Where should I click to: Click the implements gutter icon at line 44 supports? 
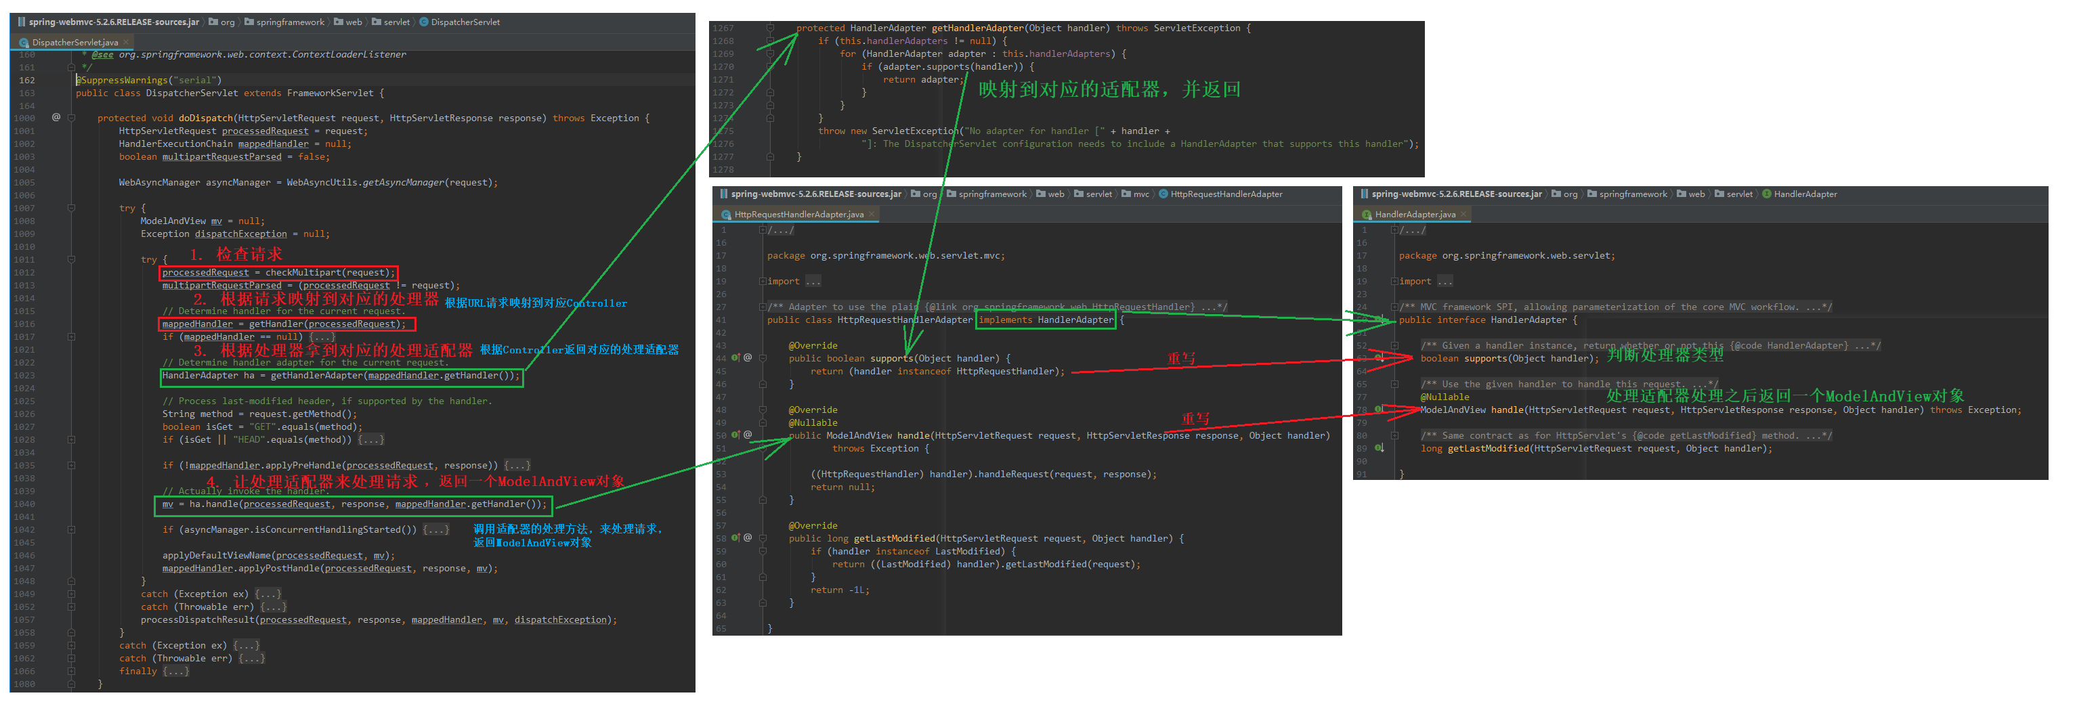tap(735, 357)
